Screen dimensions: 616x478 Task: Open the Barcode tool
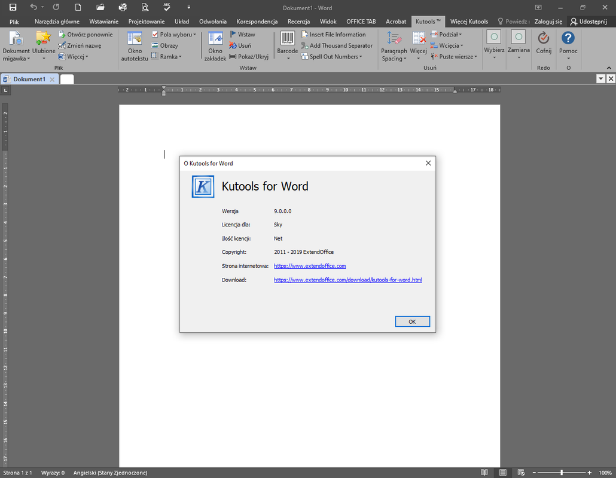[288, 46]
